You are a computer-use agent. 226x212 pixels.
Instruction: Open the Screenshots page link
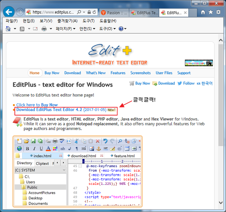(x=141, y=73)
